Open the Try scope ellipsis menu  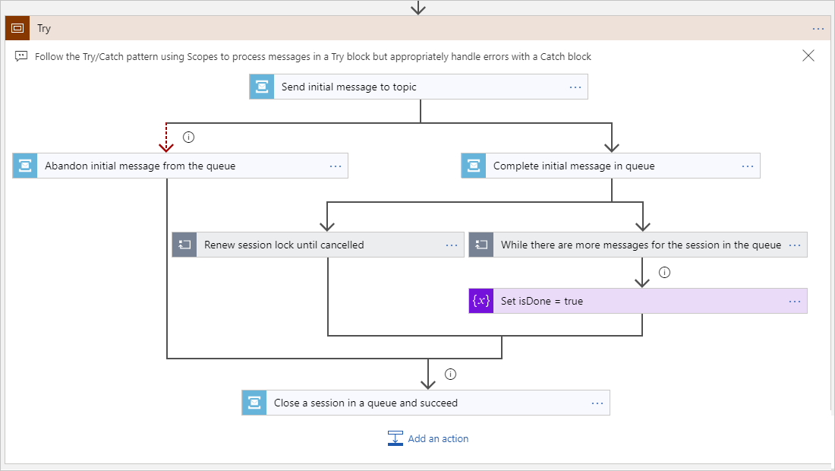(818, 28)
